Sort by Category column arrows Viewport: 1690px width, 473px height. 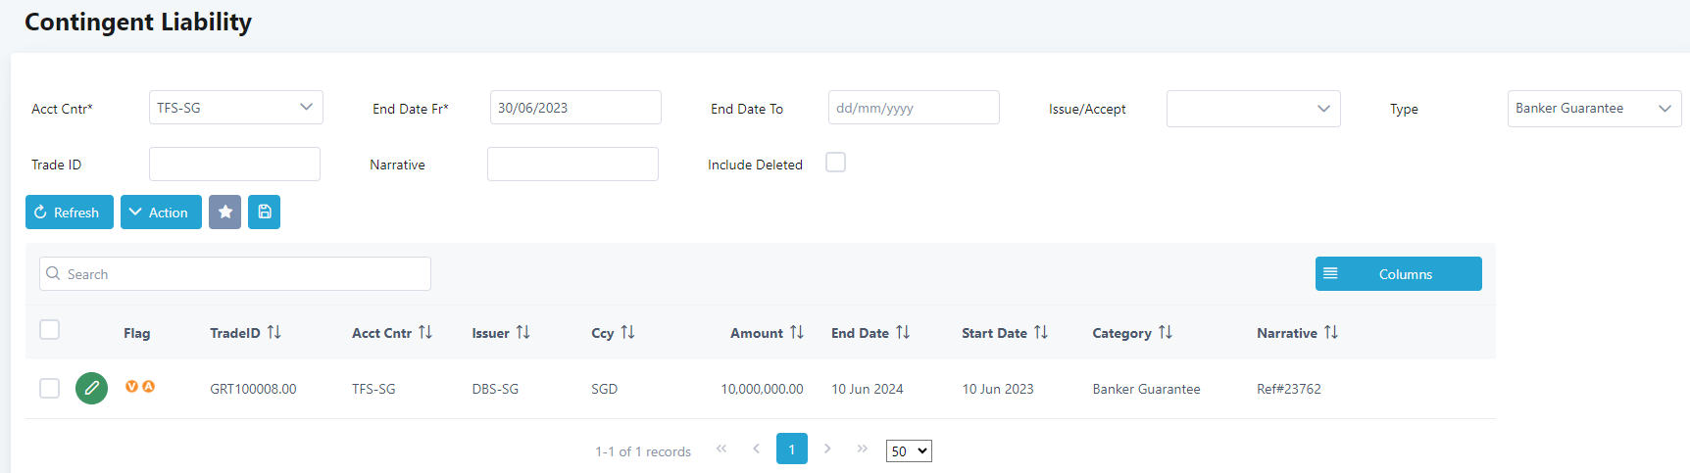(1165, 333)
